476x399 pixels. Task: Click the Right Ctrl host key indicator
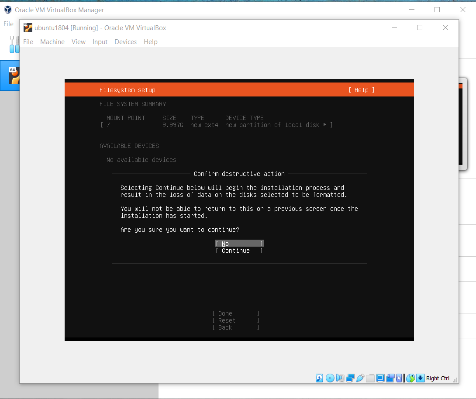pos(438,378)
